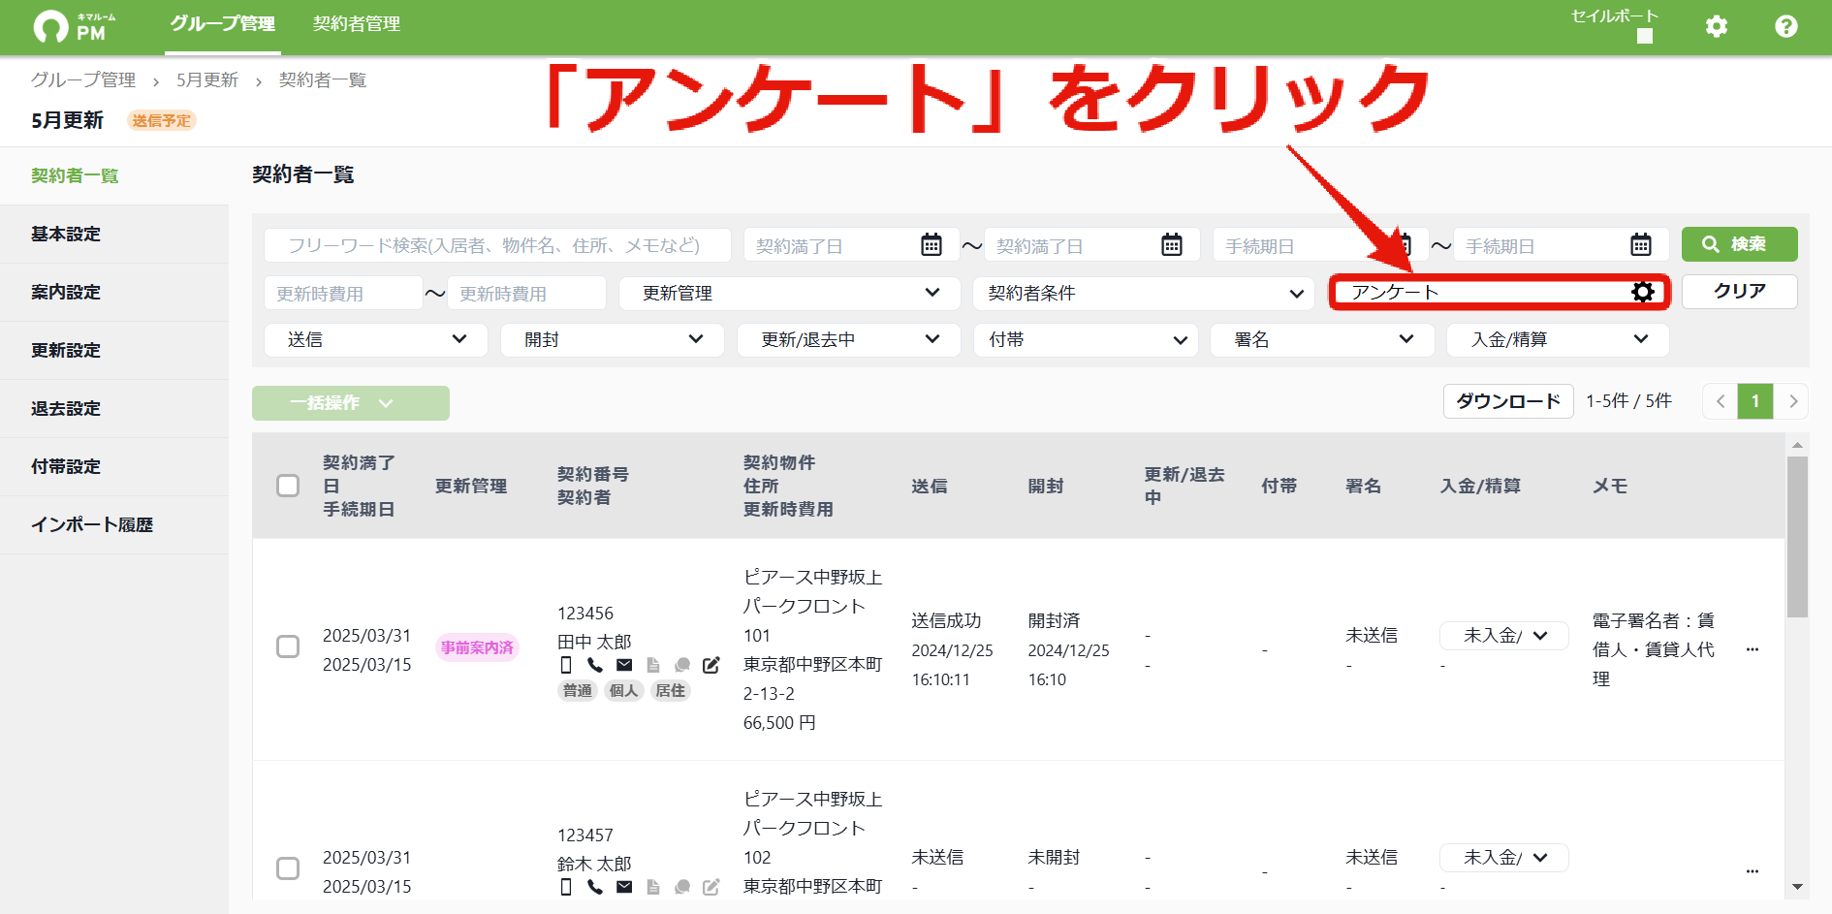Click the mail icon for 鈴木 太郎
The image size is (1832, 914).
tap(624, 887)
